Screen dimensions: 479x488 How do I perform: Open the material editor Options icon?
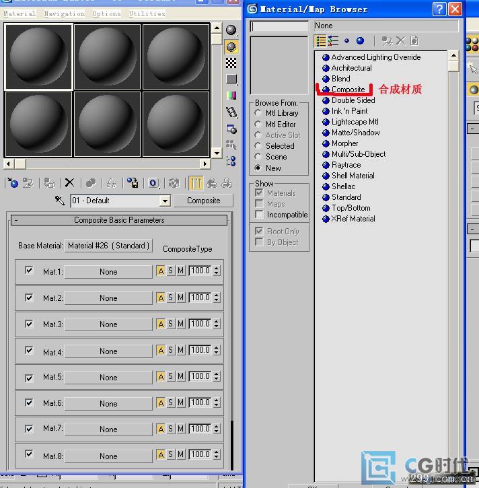[231, 129]
